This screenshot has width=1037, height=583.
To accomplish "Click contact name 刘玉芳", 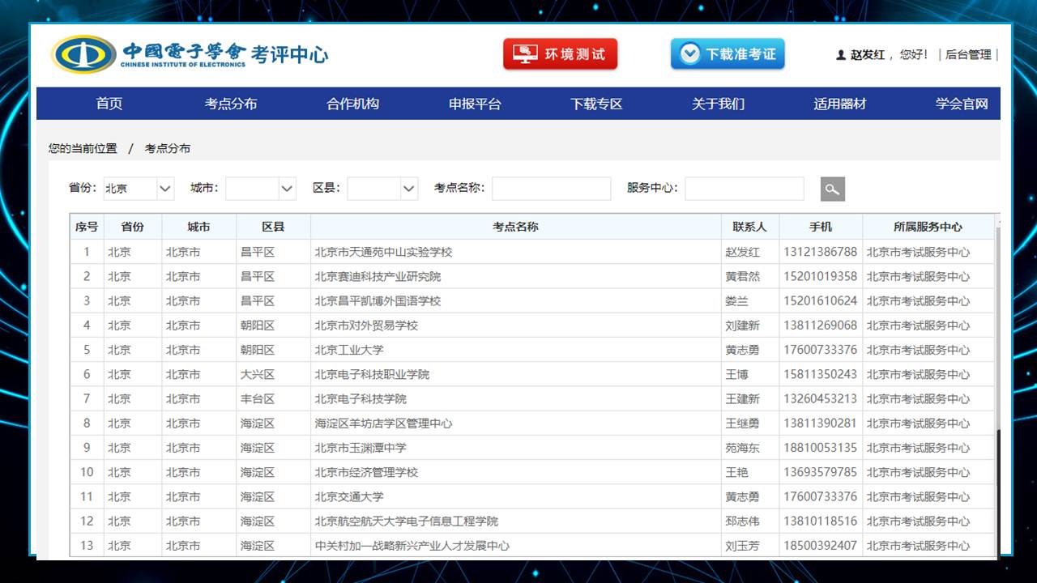I will pos(743,545).
